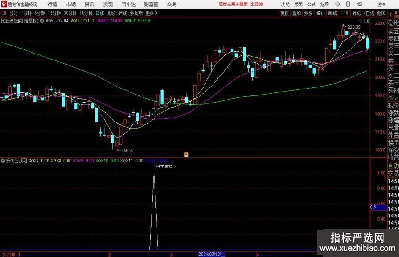Click the 复权 button

[x=285, y=13]
